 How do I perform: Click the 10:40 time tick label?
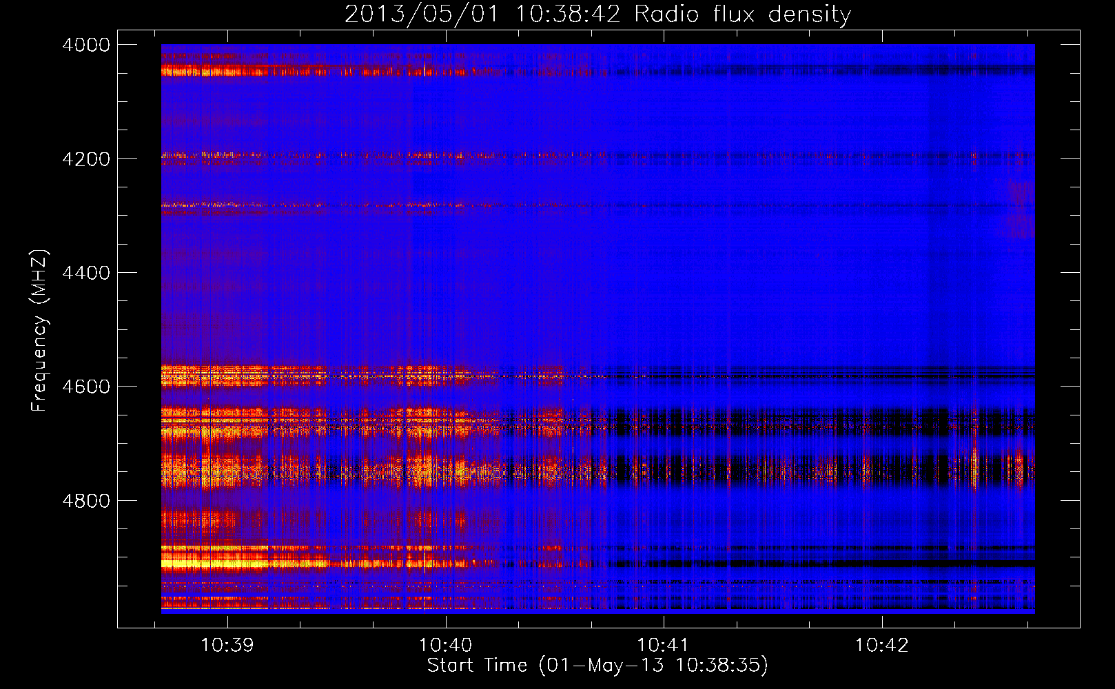[445, 645]
